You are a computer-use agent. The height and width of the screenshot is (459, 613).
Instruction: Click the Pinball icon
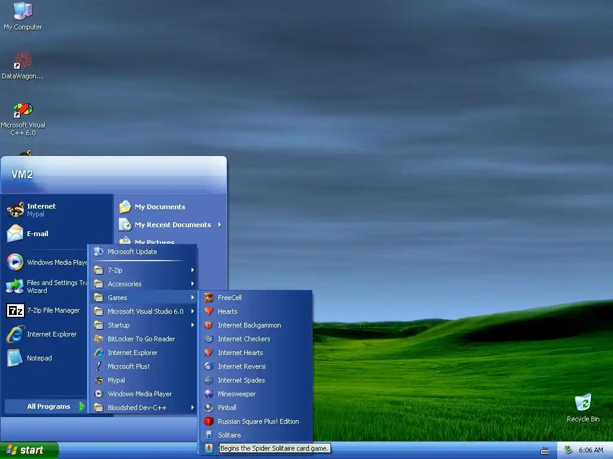pyautogui.click(x=209, y=408)
